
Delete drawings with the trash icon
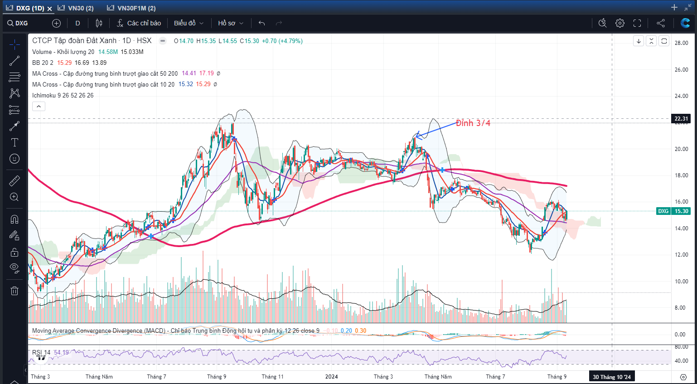point(15,291)
